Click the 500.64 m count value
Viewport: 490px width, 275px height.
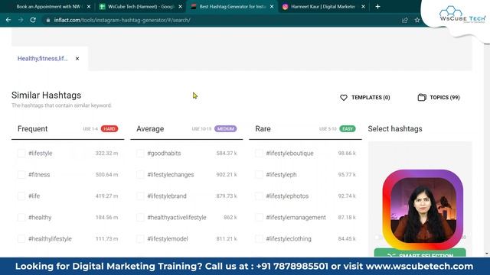click(x=107, y=175)
